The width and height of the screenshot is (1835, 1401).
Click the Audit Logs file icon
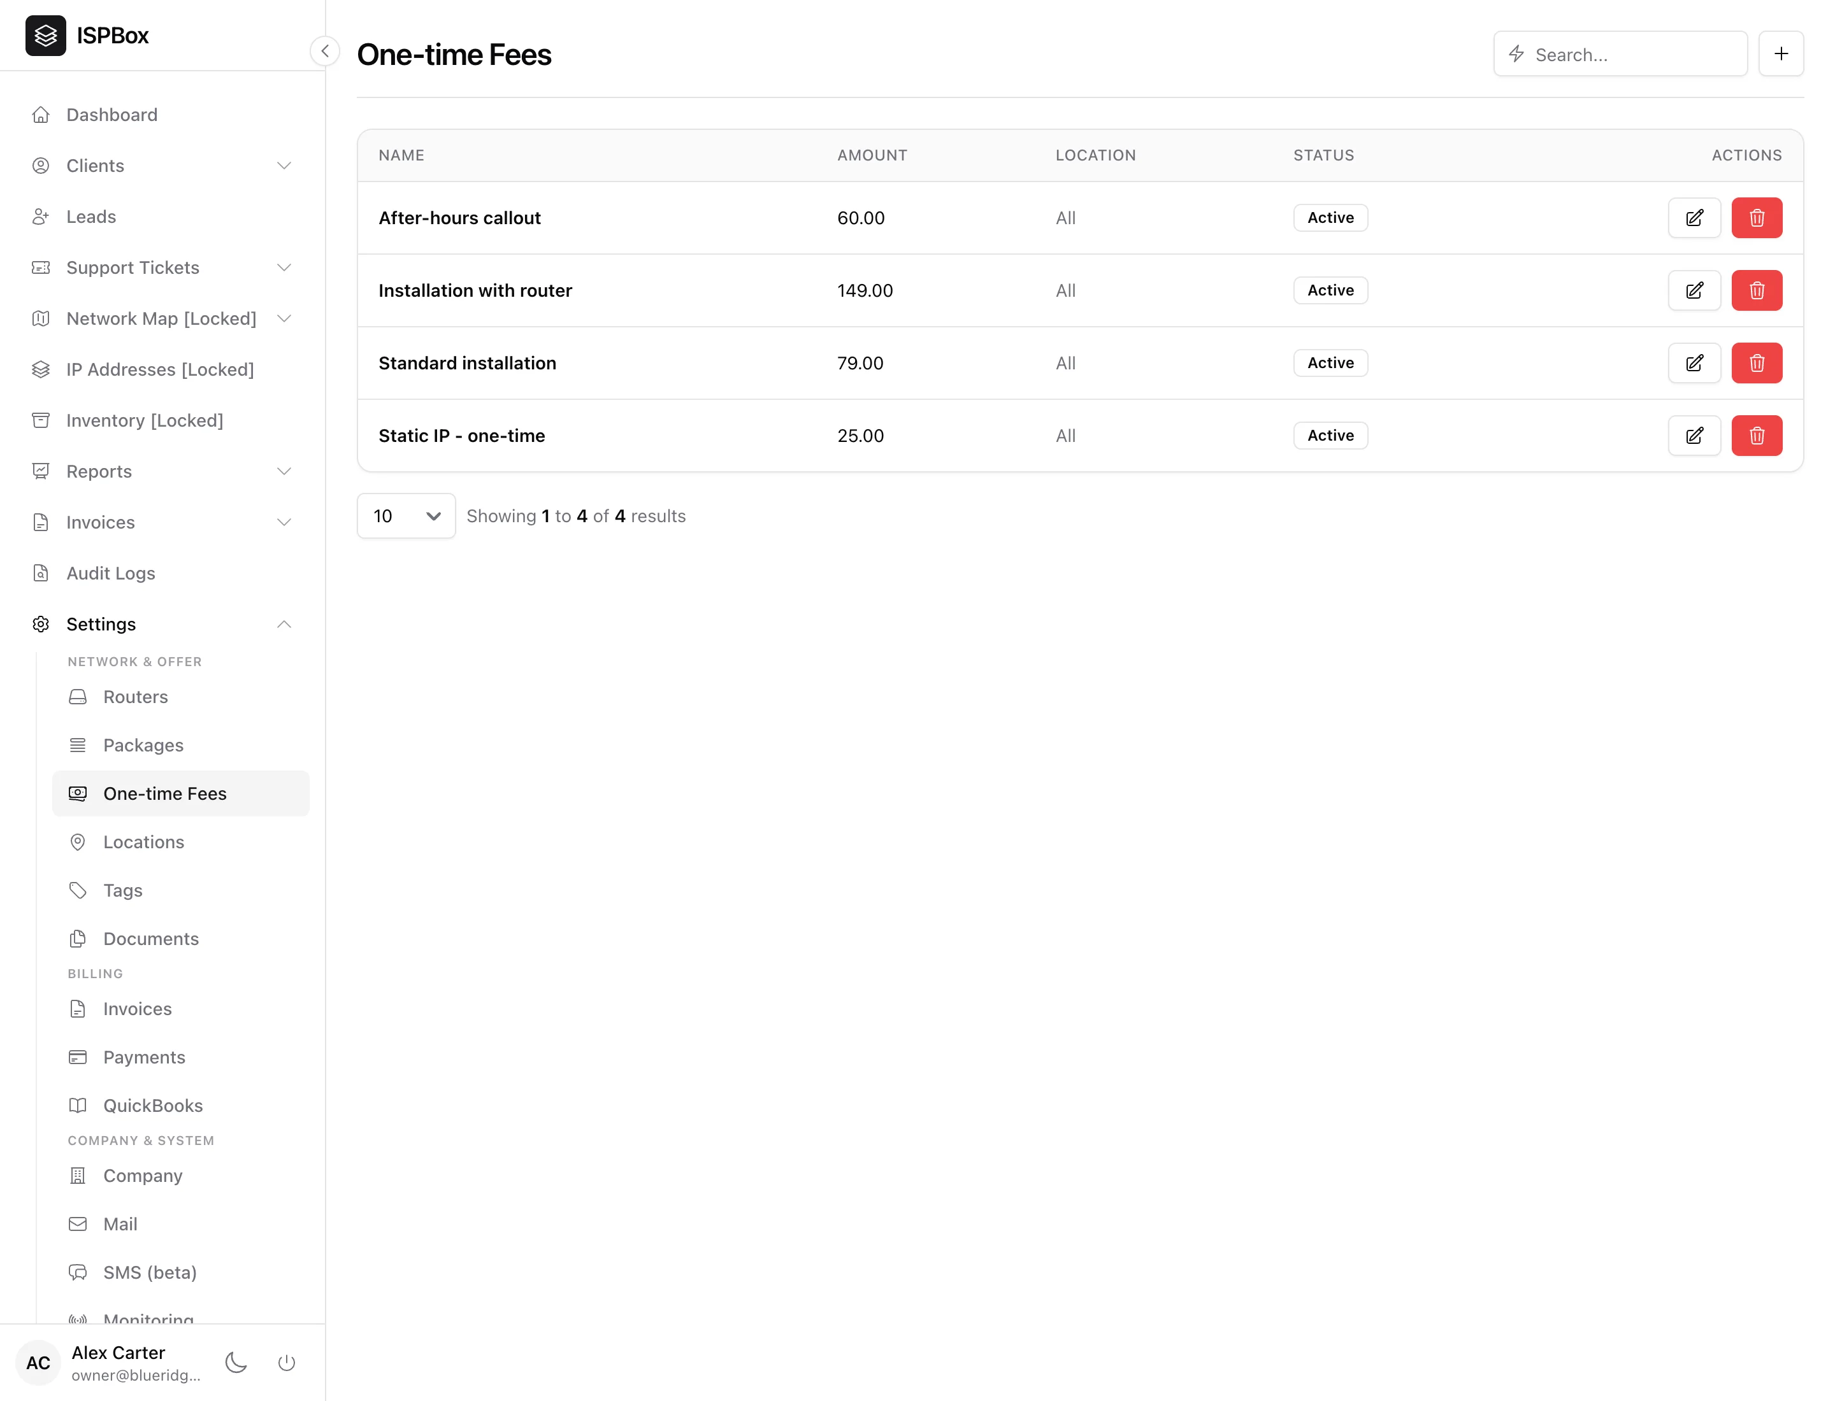[x=41, y=573]
